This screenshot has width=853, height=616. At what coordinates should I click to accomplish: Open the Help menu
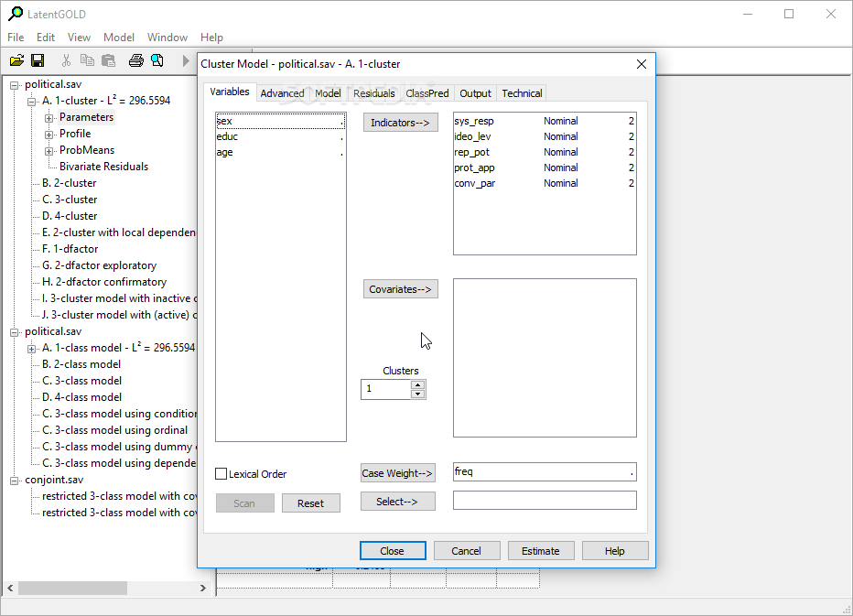click(x=211, y=37)
